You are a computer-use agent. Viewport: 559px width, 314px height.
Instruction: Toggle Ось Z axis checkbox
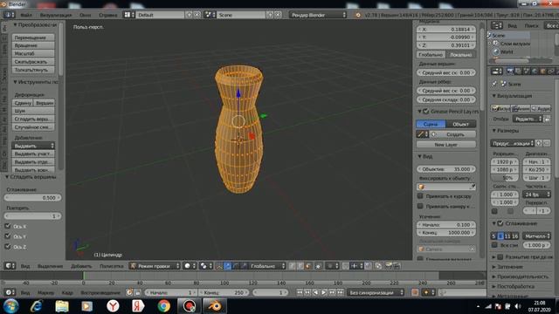8,246
